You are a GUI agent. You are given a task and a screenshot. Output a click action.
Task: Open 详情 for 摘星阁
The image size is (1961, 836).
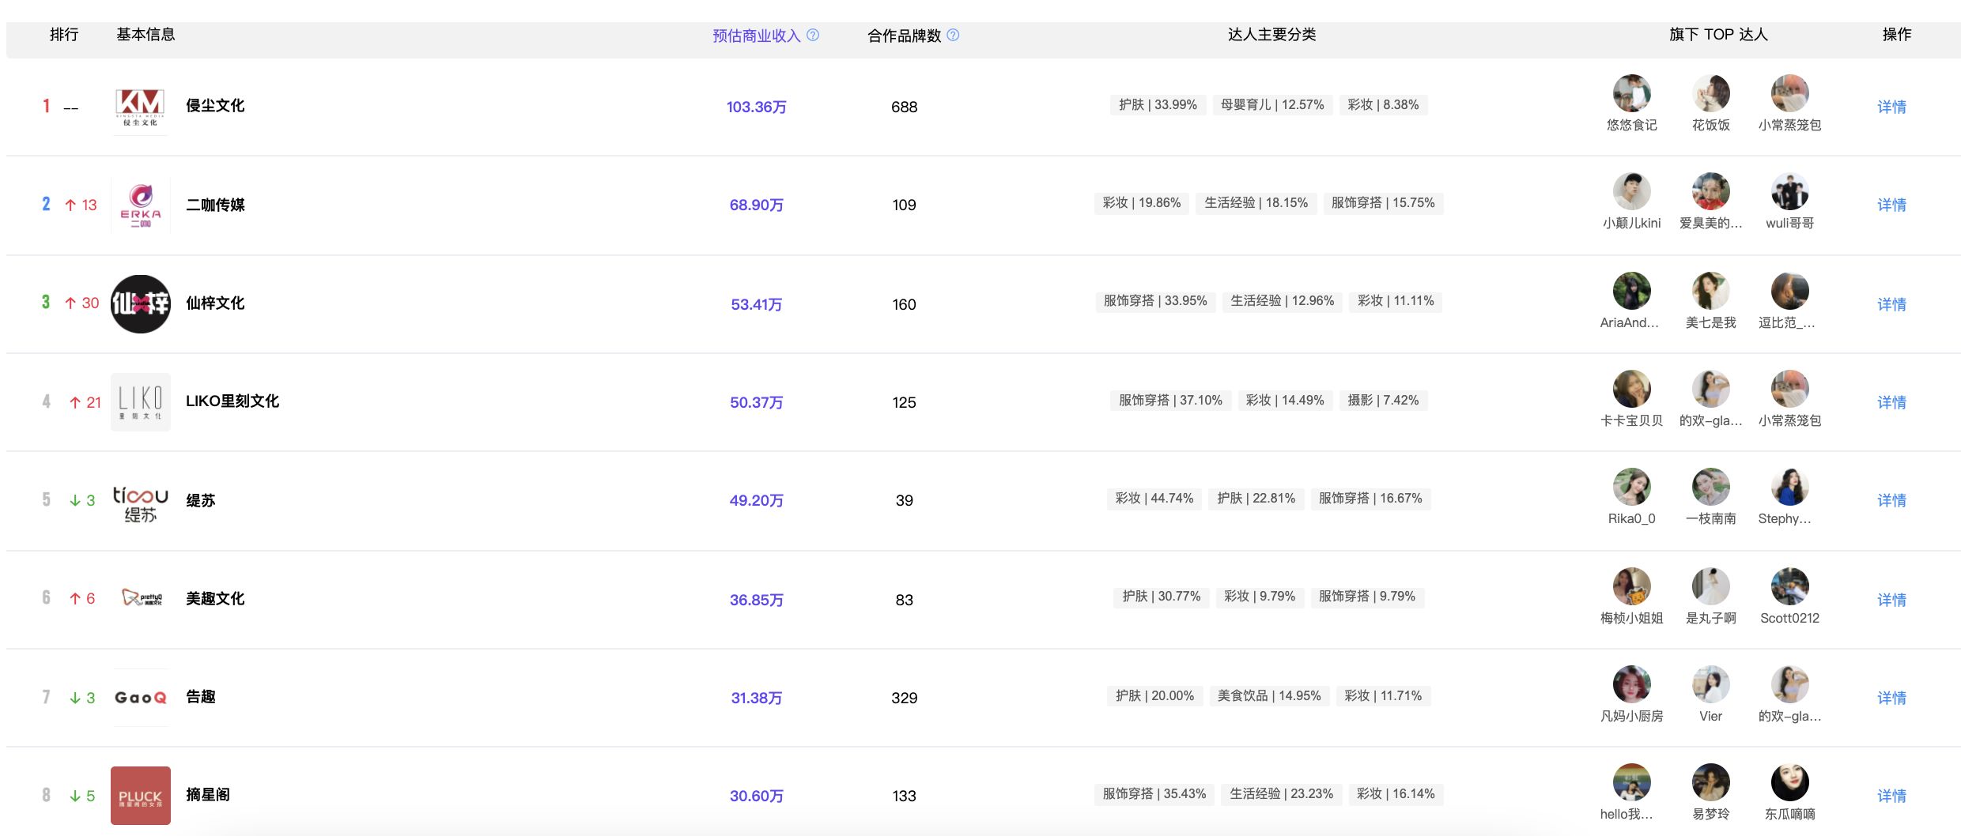[x=1891, y=796]
